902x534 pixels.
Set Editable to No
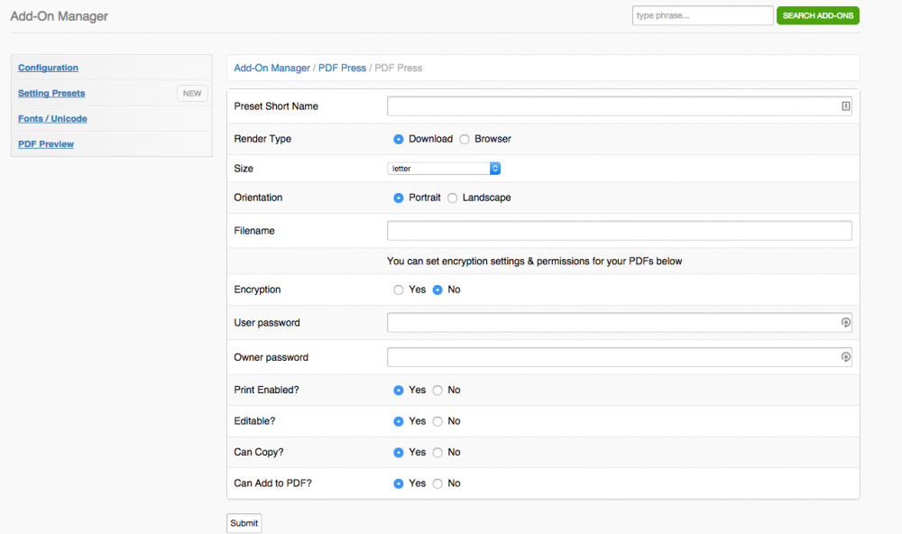(437, 421)
